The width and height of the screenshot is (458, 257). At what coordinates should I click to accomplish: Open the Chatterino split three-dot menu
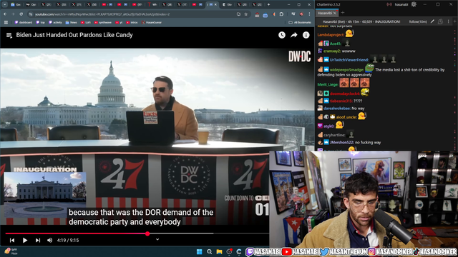[449, 21]
